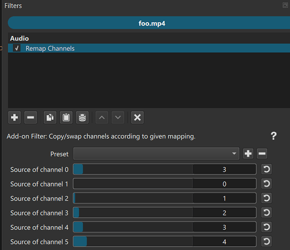Reset Source of channel 5 to default
This screenshot has height=250, width=290.
[266, 241]
